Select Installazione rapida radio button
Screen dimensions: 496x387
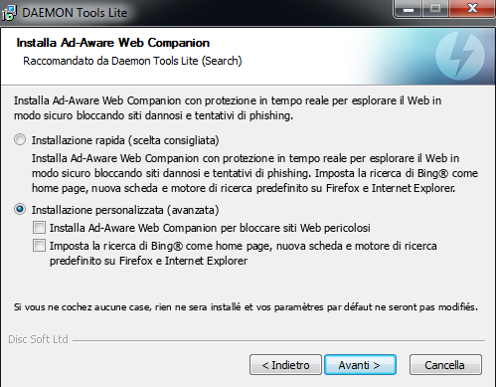20,139
